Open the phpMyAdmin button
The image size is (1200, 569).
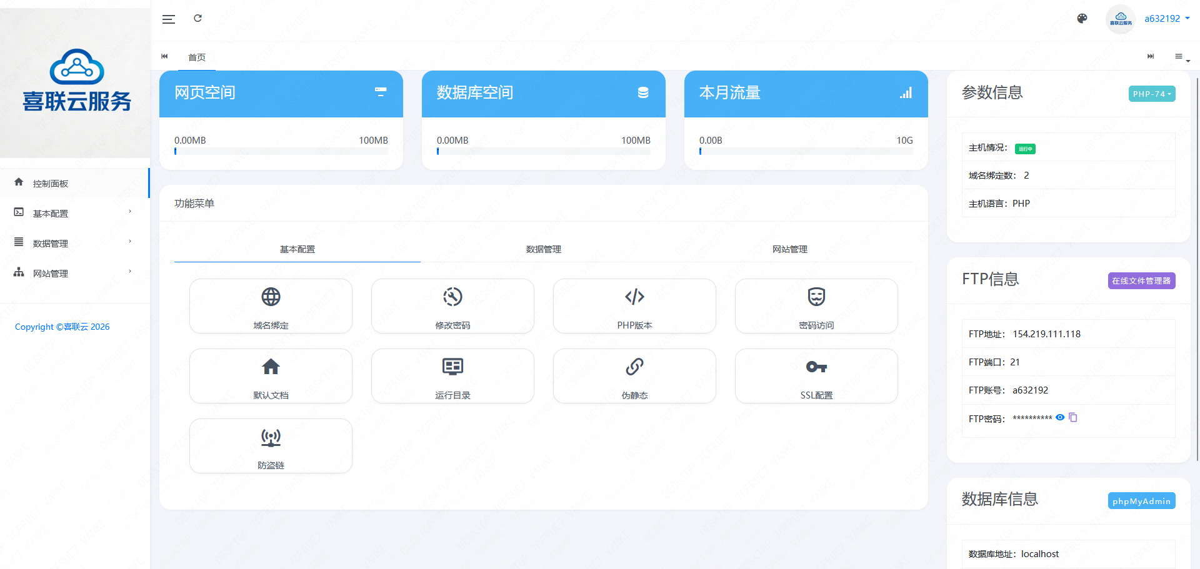pyautogui.click(x=1141, y=501)
